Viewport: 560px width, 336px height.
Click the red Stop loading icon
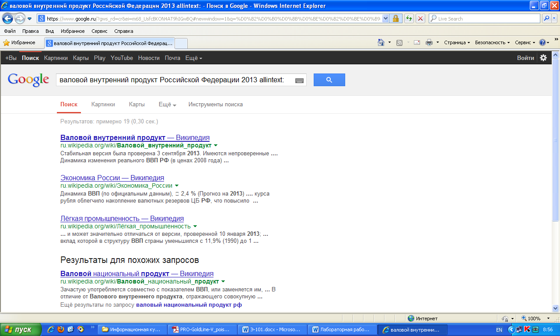420,19
